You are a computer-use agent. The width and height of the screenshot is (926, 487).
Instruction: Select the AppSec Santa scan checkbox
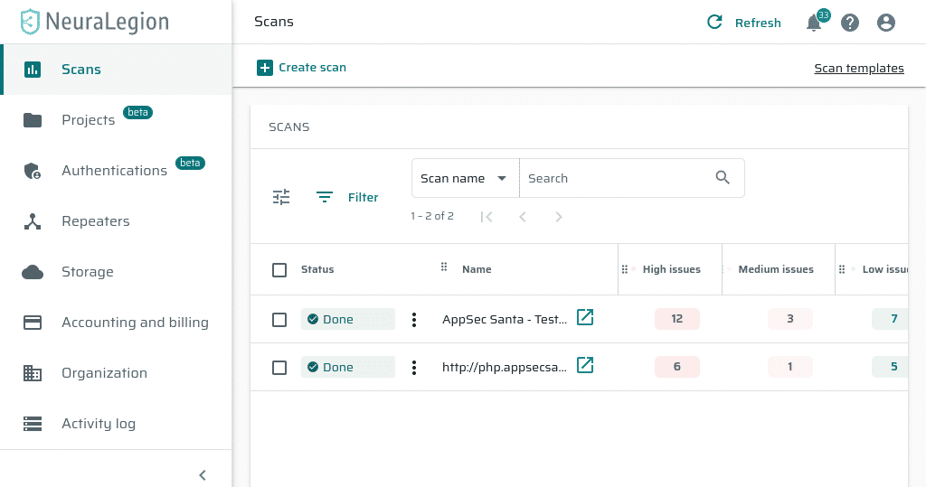click(x=279, y=320)
